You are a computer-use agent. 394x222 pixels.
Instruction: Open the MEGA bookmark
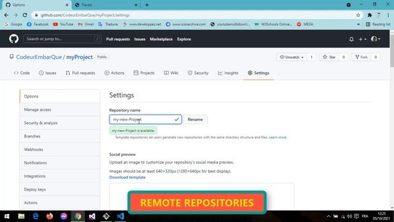(x=305, y=24)
